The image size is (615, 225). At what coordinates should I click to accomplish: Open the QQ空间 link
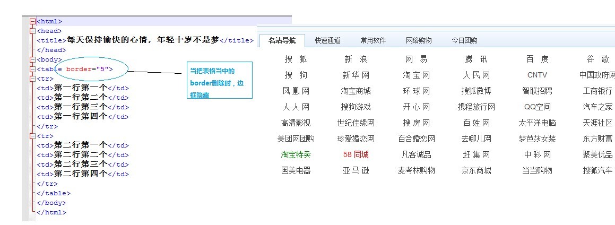pos(537,107)
